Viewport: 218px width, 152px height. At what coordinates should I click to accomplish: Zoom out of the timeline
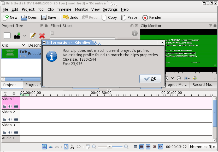94,147
